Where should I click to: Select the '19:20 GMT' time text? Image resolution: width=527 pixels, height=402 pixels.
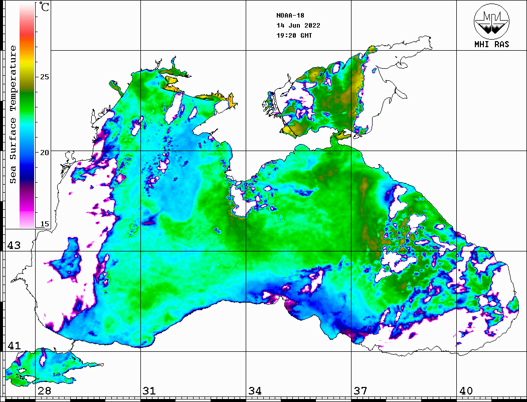tap(294, 35)
